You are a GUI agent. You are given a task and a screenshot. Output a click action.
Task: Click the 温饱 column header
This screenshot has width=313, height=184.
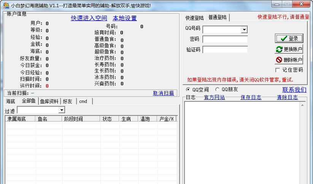point(148,119)
